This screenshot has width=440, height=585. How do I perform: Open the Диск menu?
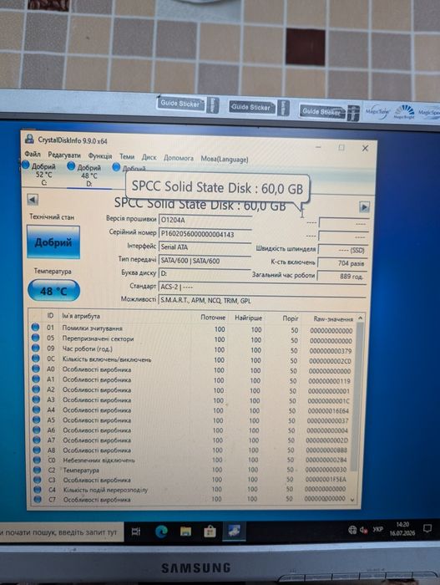click(x=149, y=157)
